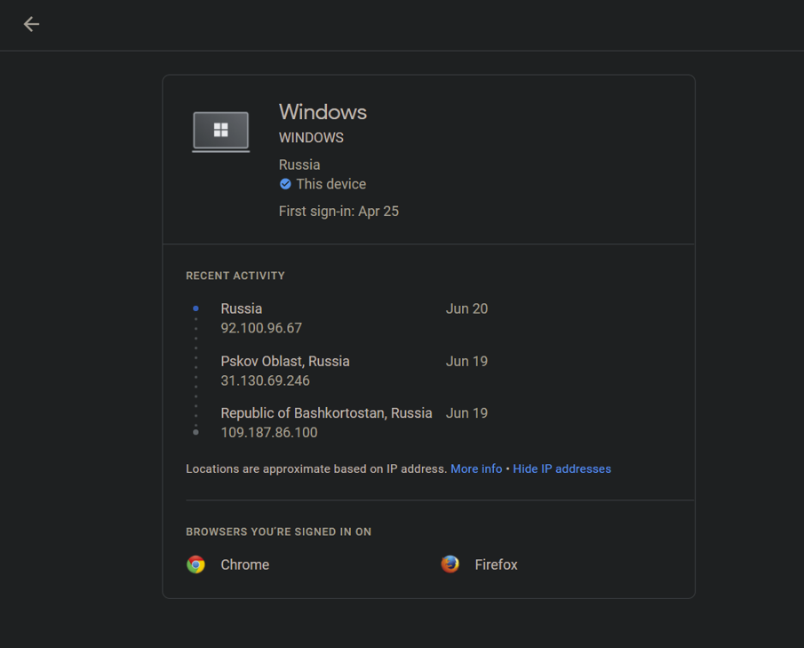The width and height of the screenshot is (804, 648).
Task: Click the blue This device checkmark icon
Action: pos(285,184)
